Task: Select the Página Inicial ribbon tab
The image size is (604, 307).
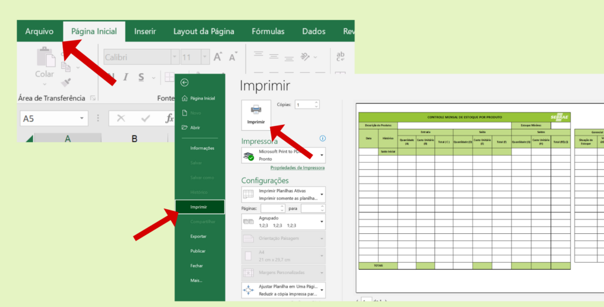Action: pyautogui.click(x=94, y=32)
